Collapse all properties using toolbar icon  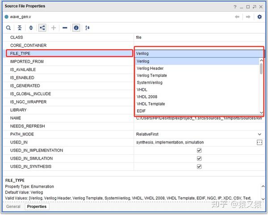pyautogui.click(x=20, y=28)
